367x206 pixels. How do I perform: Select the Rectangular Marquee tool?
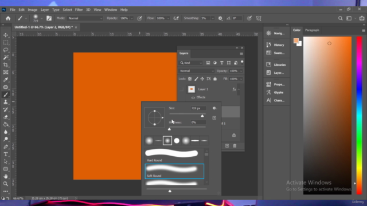coord(6,42)
